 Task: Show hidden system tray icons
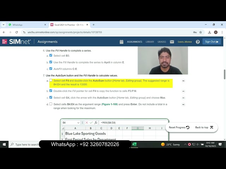[185, 144]
